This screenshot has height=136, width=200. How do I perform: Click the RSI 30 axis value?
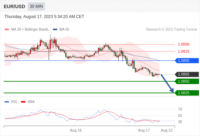180,122
